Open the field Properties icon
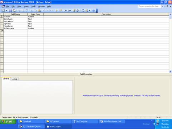The width and height of the screenshot is (172, 129). pyautogui.click(x=74, y=11)
